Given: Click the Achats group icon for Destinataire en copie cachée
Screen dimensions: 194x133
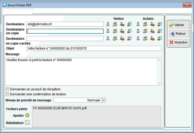Looking at the screenshot, I should click(x=145, y=38).
